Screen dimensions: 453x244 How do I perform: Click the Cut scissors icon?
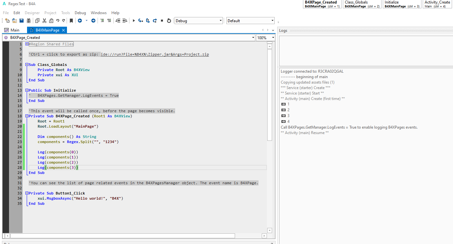point(44,21)
